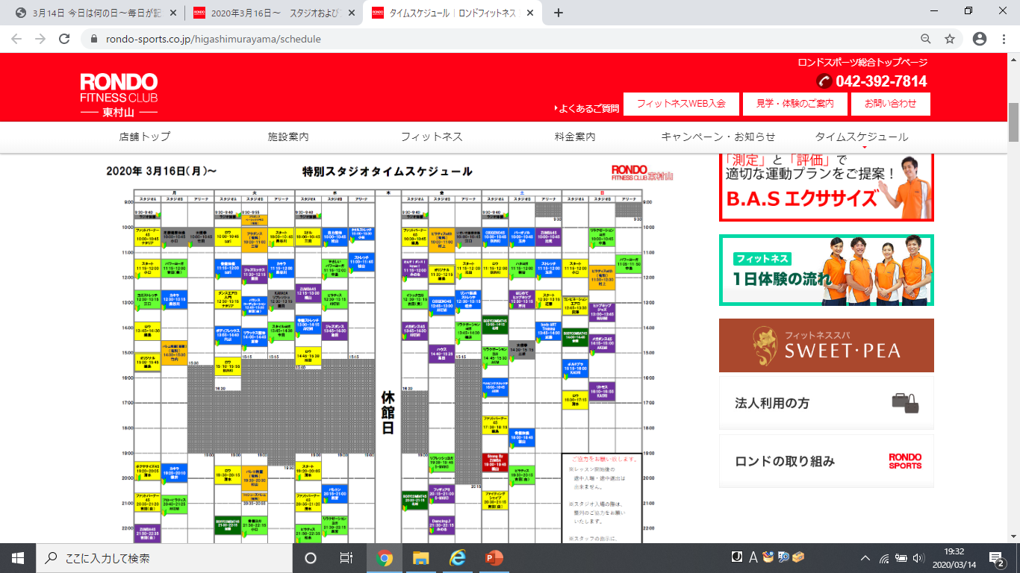The width and height of the screenshot is (1020, 573).
Task: Open the タイムスケジュール navigation menu
Action: (x=861, y=137)
